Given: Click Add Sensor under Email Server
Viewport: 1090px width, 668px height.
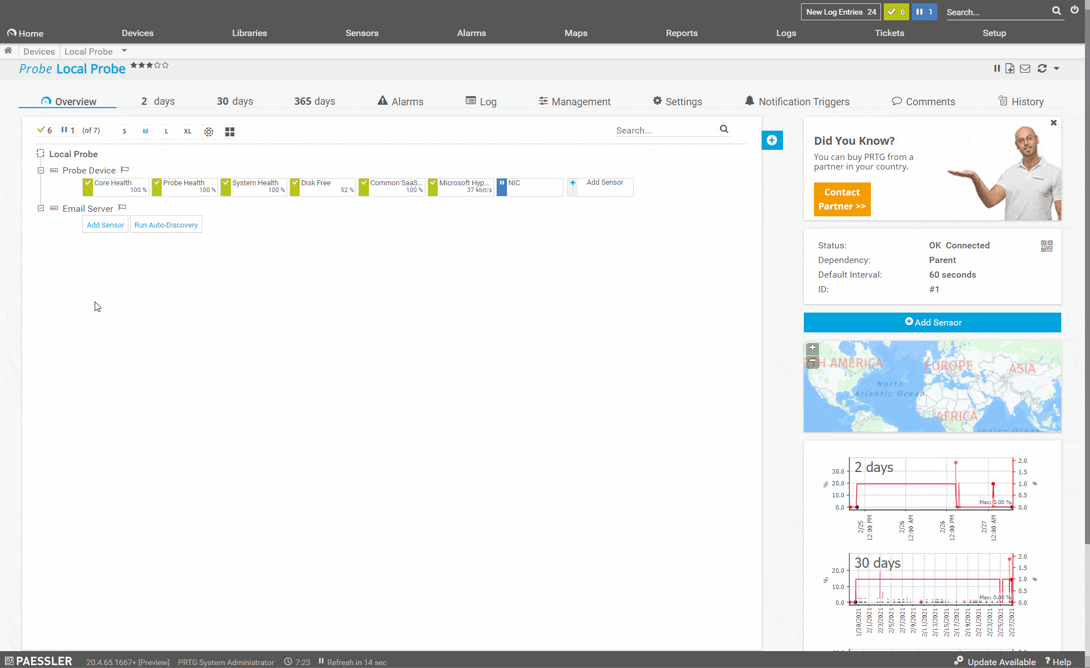Looking at the screenshot, I should (x=105, y=225).
